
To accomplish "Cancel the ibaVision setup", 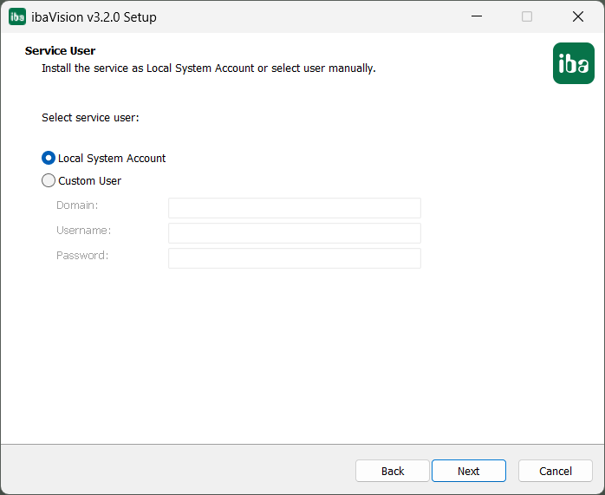I will pos(556,471).
